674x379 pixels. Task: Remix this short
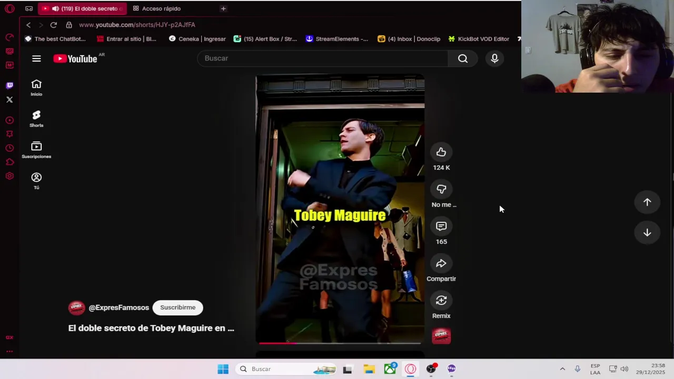tap(441, 300)
